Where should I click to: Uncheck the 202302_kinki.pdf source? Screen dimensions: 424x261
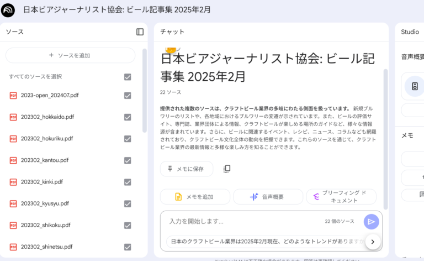[x=128, y=182]
